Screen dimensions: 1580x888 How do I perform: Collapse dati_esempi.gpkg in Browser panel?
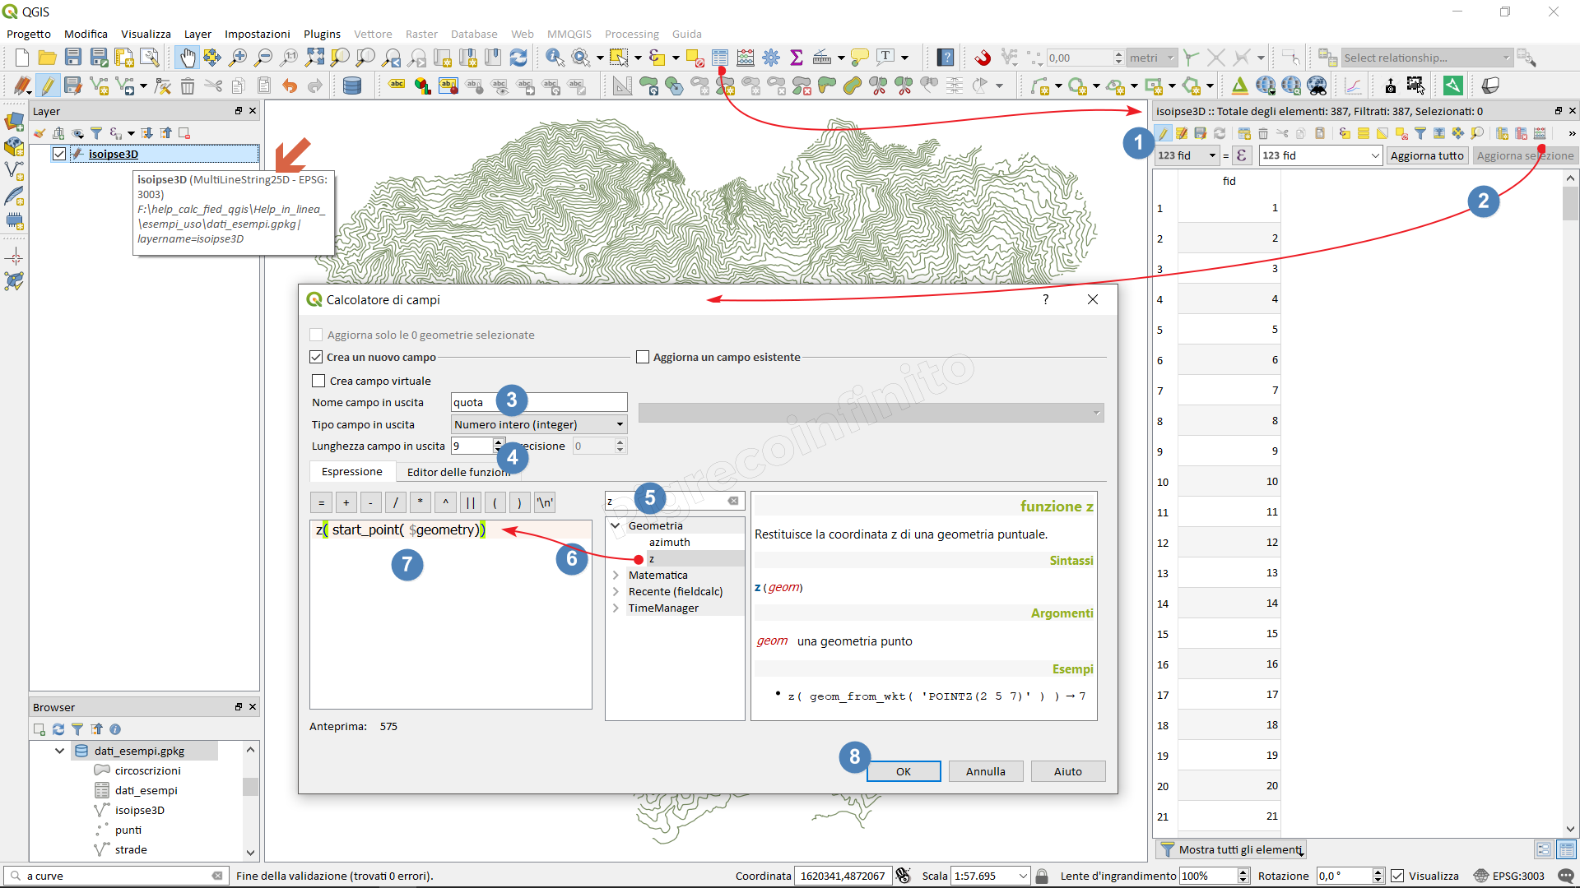point(59,751)
